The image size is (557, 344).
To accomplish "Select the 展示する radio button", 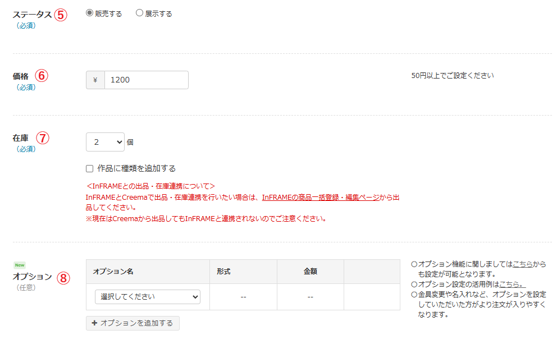I will [139, 13].
